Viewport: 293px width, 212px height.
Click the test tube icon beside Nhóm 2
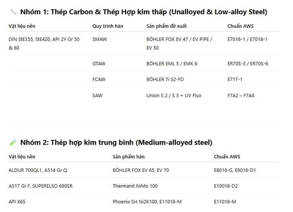(13, 143)
